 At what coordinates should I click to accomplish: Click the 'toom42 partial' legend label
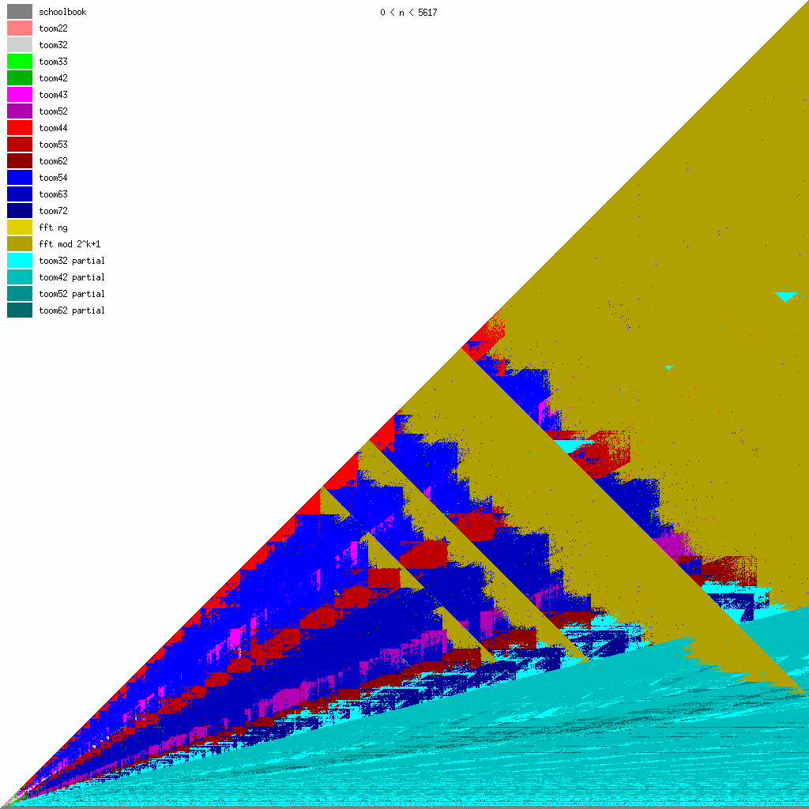tap(72, 277)
